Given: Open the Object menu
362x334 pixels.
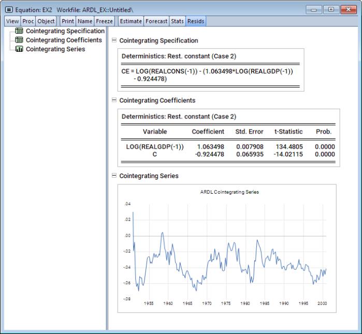Looking at the screenshot, I should [x=46, y=21].
